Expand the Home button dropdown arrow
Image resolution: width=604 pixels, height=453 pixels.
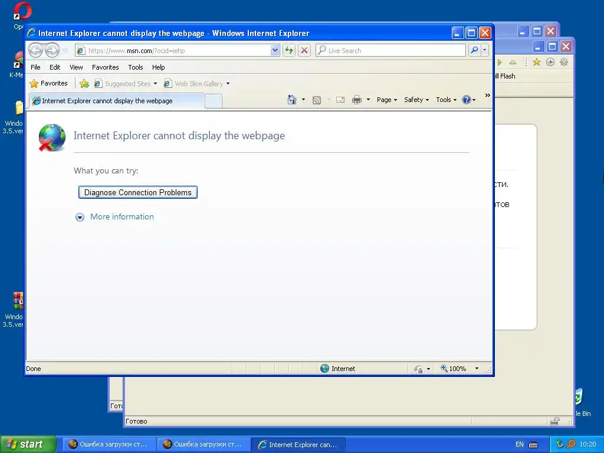coord(304,100)
